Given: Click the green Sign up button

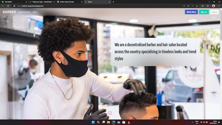Looking at the screenshot, I should (x=204, y=12).
